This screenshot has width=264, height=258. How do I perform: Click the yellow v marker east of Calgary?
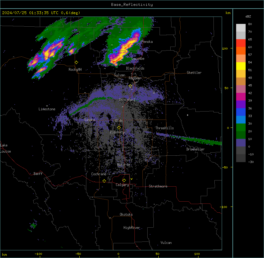[x=131, y=179]
